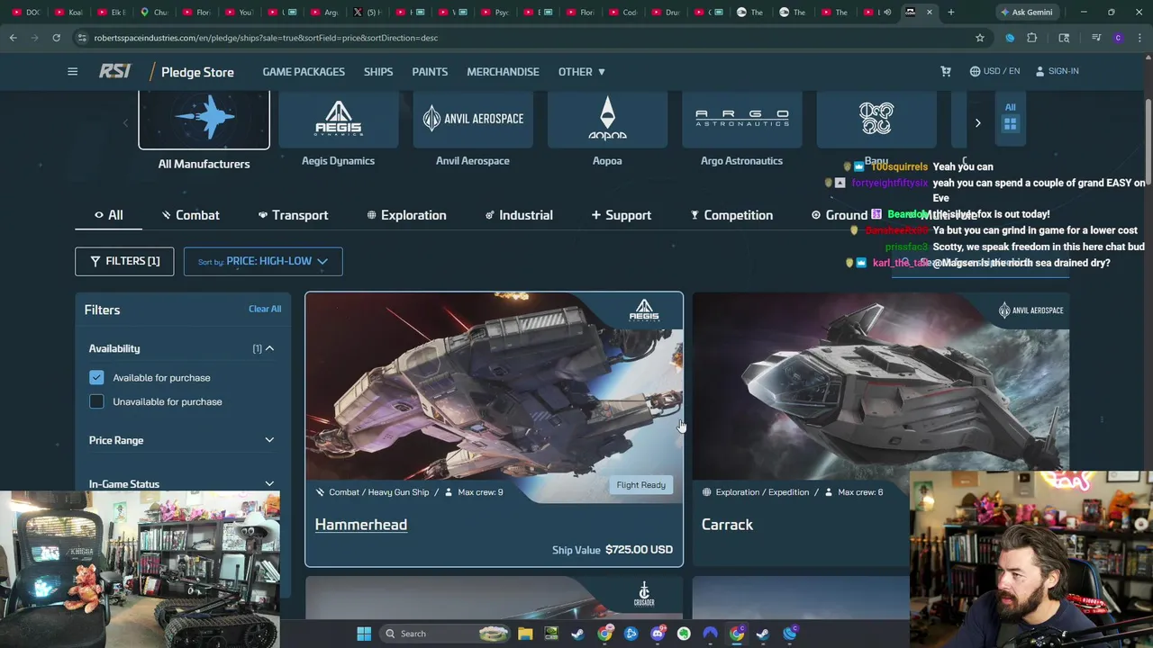Click the RSI logo
Screen dimensions: 1153x648
pos(114,71)
